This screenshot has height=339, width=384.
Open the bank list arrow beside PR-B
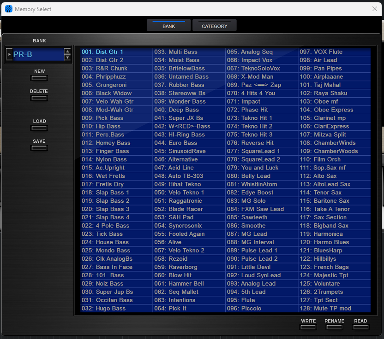[9, 54]
